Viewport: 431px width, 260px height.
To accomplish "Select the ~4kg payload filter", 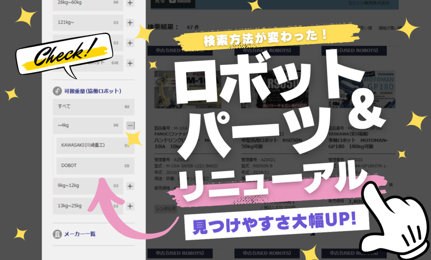I will coord(87,125).
